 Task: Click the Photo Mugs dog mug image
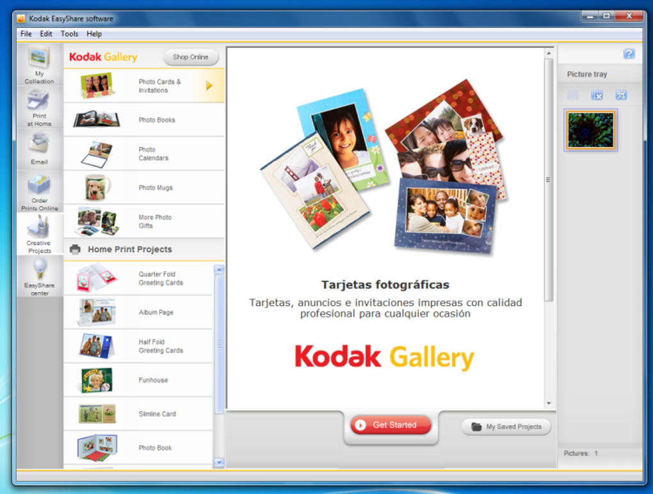tap(98, 187)
